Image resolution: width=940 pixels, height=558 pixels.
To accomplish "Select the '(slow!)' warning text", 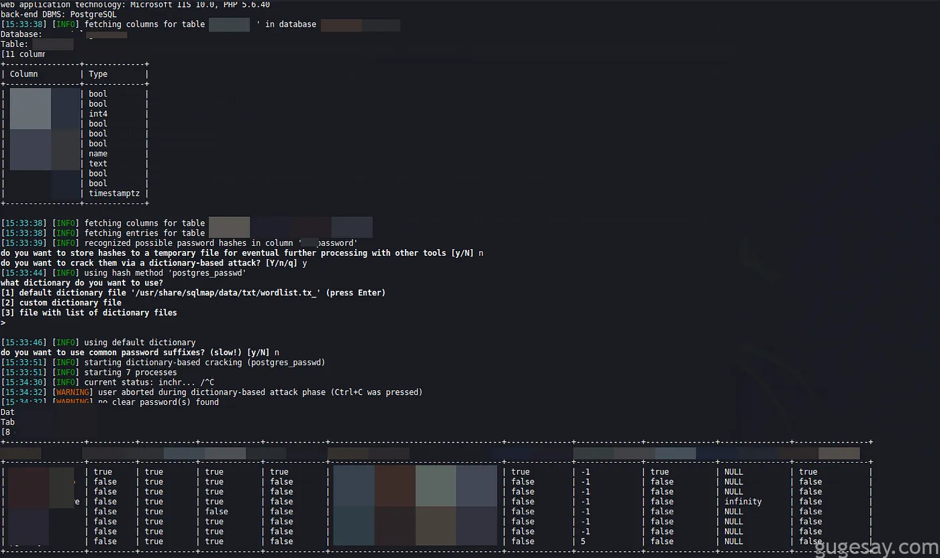I will 226,353.
